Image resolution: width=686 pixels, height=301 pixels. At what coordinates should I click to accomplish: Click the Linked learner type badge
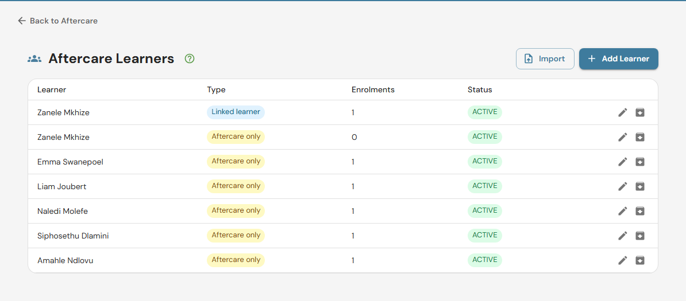coord(236,112)
